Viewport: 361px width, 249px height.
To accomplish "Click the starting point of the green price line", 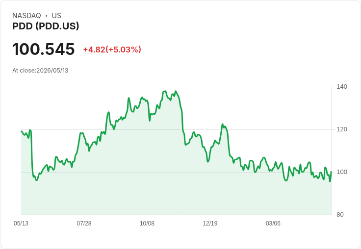I will [22, 131].
